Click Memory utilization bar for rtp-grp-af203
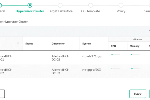 [x=135, y=68]
